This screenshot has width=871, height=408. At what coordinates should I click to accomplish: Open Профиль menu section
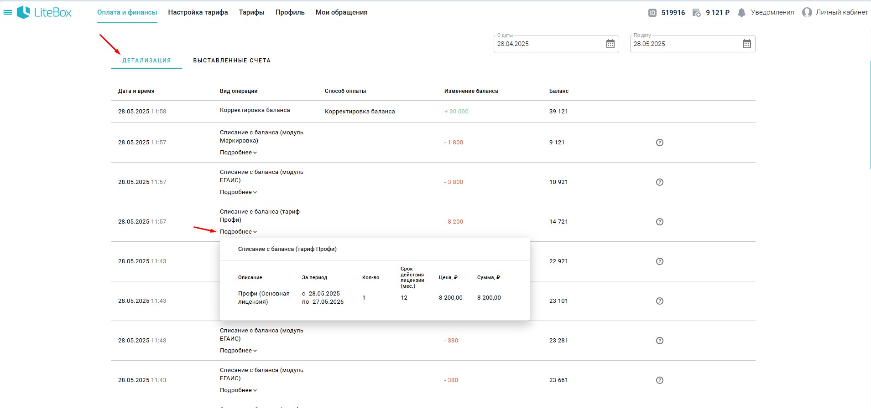290,12
